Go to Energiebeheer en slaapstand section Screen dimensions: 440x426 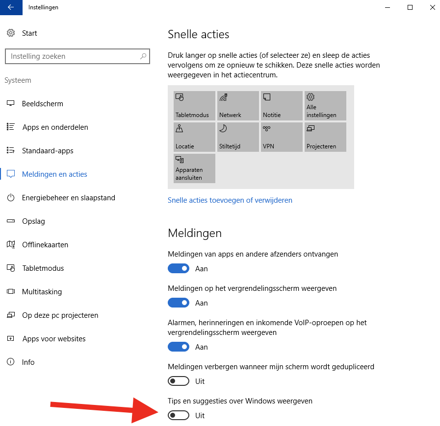pyautogui.click(x=68, y=198)
